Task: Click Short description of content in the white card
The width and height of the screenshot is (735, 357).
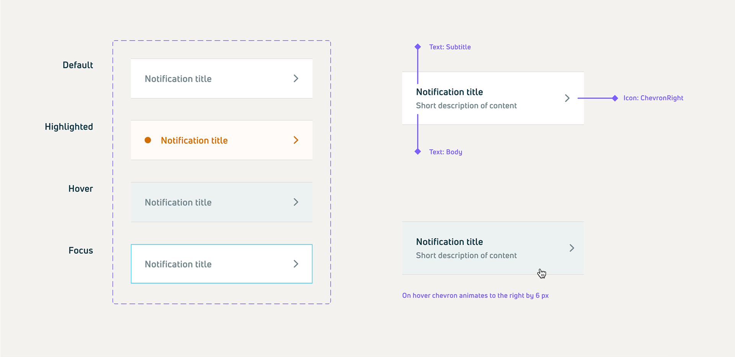Action: 466,106
